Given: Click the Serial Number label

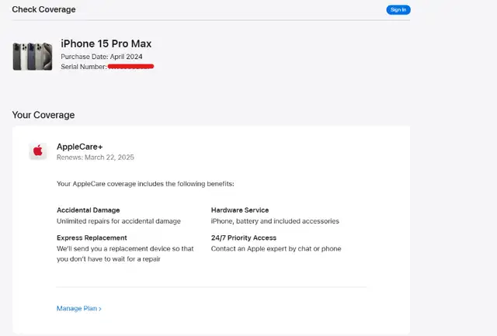Looking at the screenshot, I should (x=84, y=67).
